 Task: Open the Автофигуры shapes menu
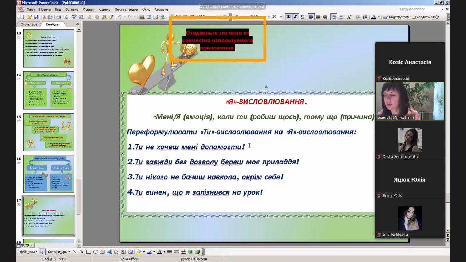(59, 251)
